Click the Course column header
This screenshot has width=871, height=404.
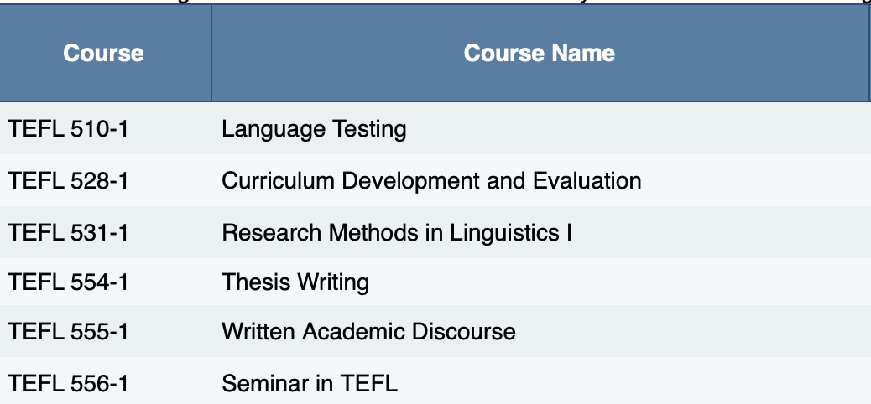(103, 53)
